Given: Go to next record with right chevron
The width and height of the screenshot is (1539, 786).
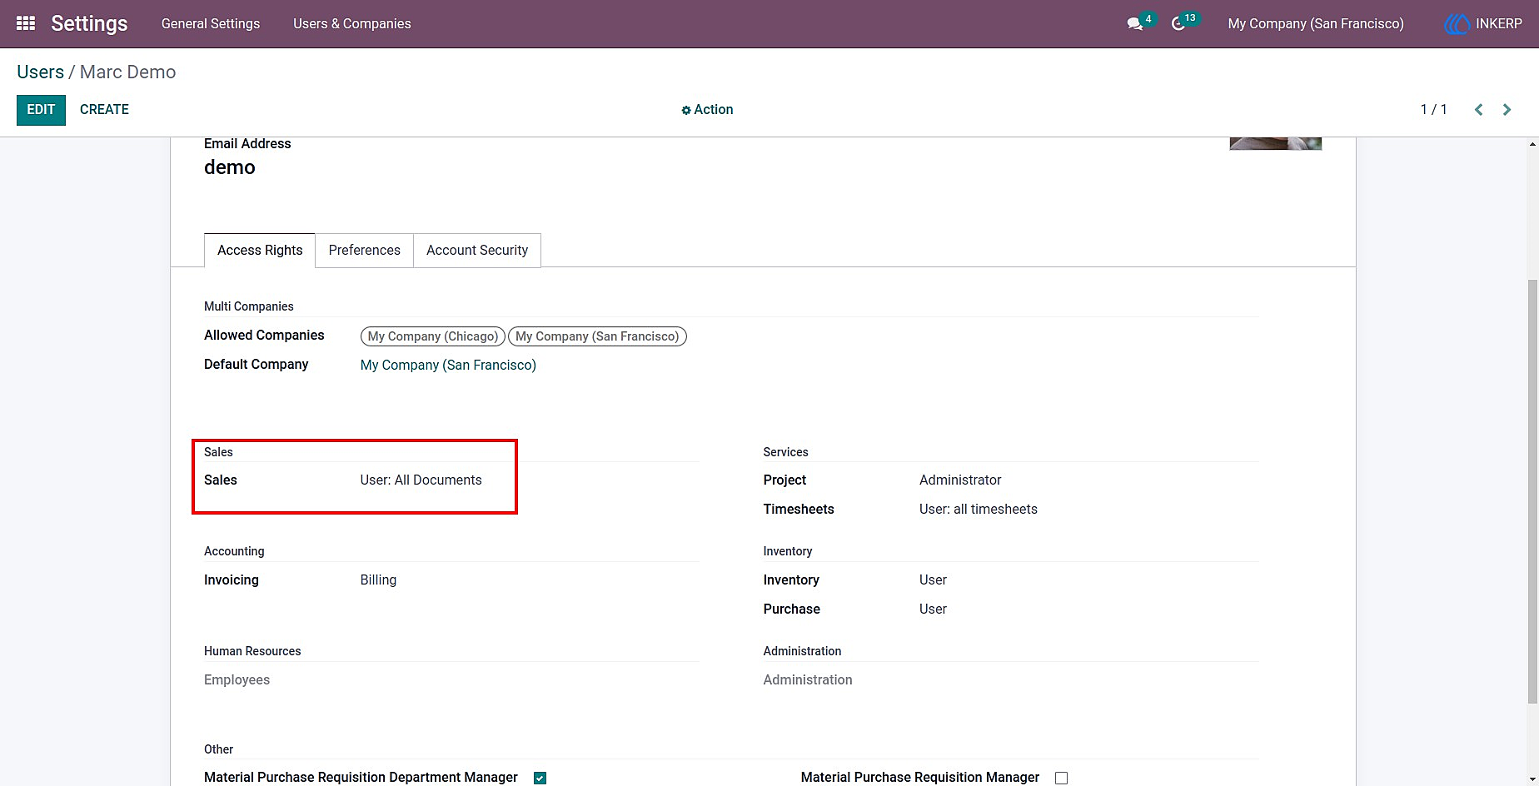Looking at the screenshot, I should (1507, 110).
